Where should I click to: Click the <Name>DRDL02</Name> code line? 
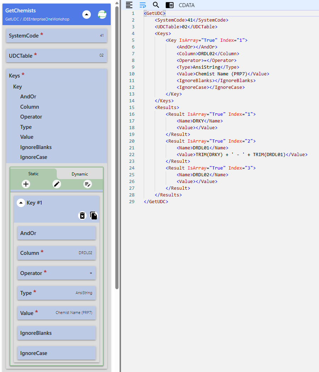coord(203,175)
